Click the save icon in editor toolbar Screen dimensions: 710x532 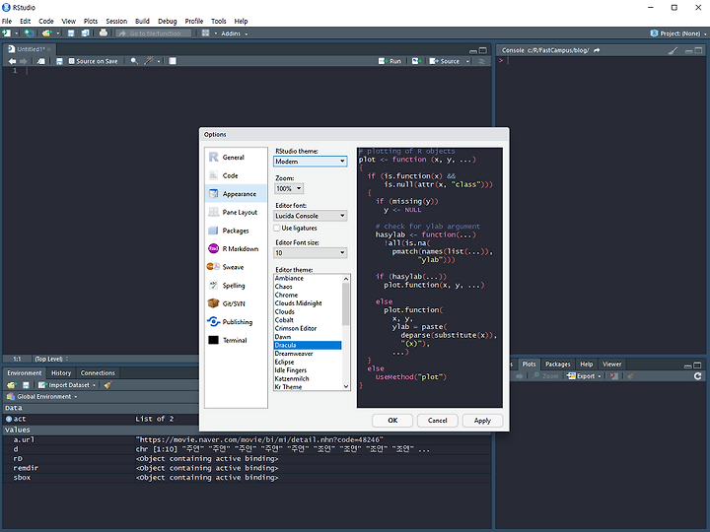pyautogui.click(x=59, y=61)
